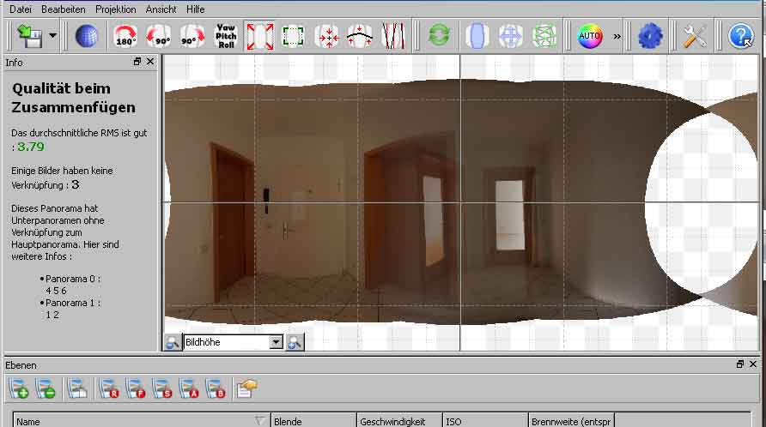Open the Ansicht menu

(161, 9)
